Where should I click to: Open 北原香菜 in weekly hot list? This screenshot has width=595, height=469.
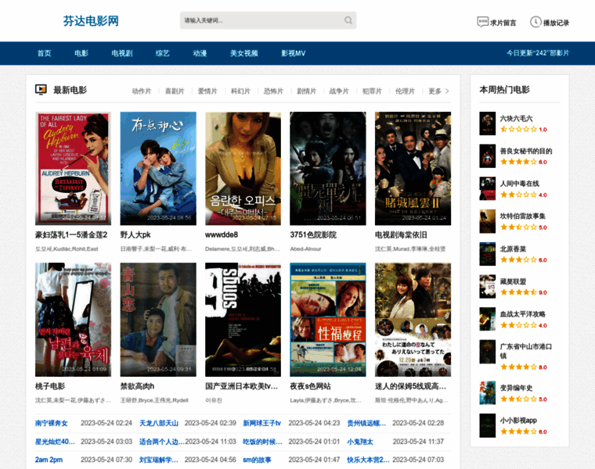click(x=513, y=249)
